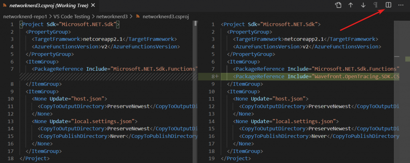This screenshot has width=410, height=163.
Task: Click "host.json" on the left pane line 10
Action: point(88,99)
